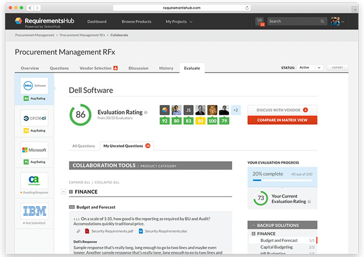Open the user avatar account menu
364x257 pixels.
338,21
